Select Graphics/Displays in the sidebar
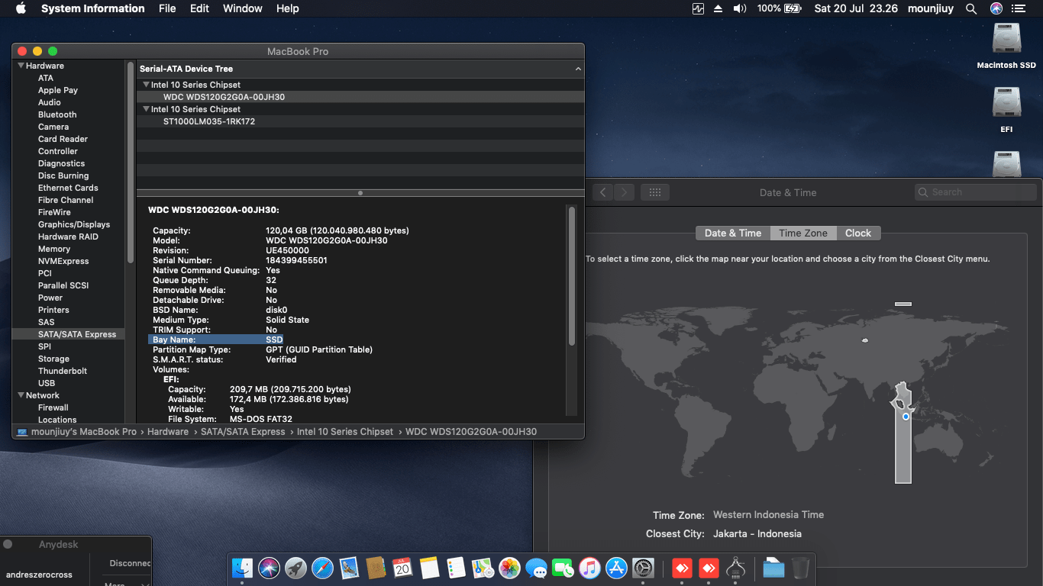Screen dimensions: 1043x586 click(74, 224)
